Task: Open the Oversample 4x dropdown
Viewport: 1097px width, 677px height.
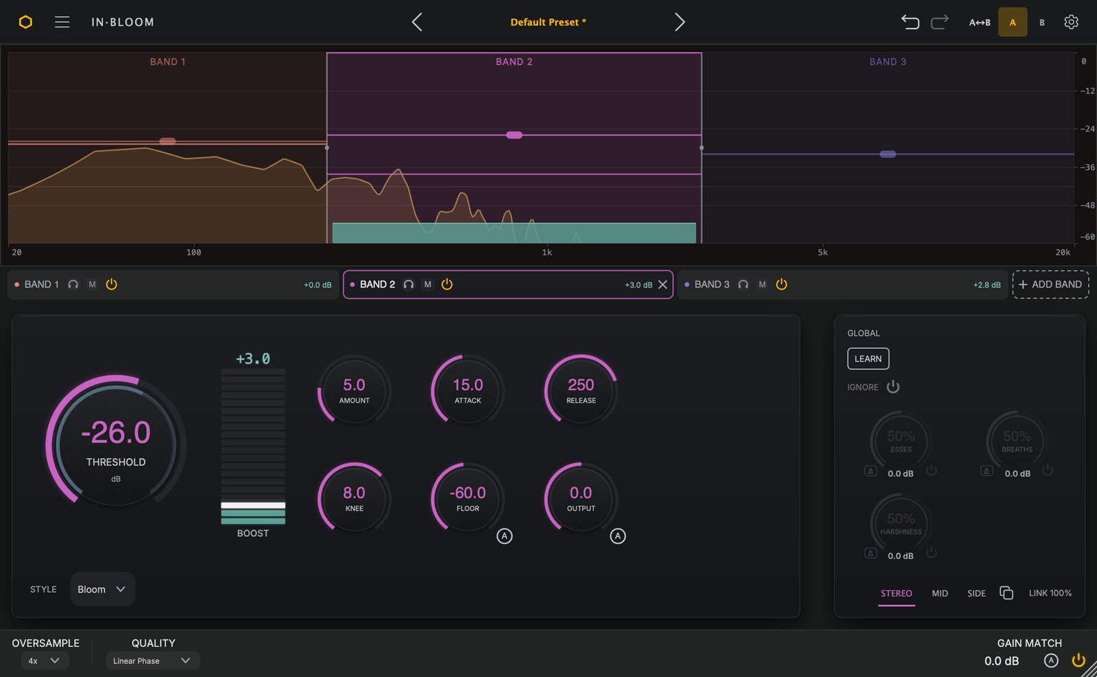Action: pyautogui.click(x=45, y=661)
